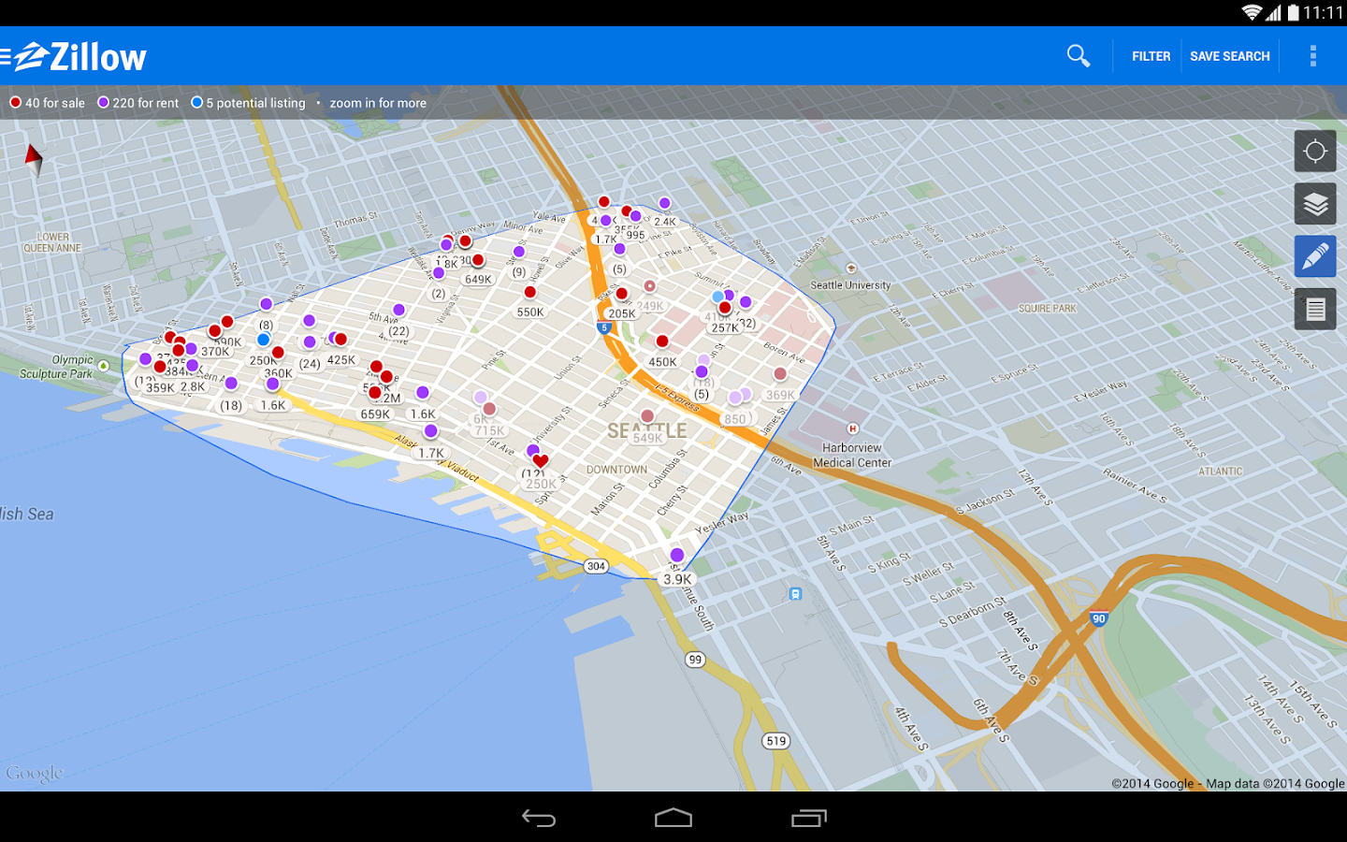The width and height of the screenshot is (1347, 842).
Task: Select the 205K price marker
Action: 622,313
